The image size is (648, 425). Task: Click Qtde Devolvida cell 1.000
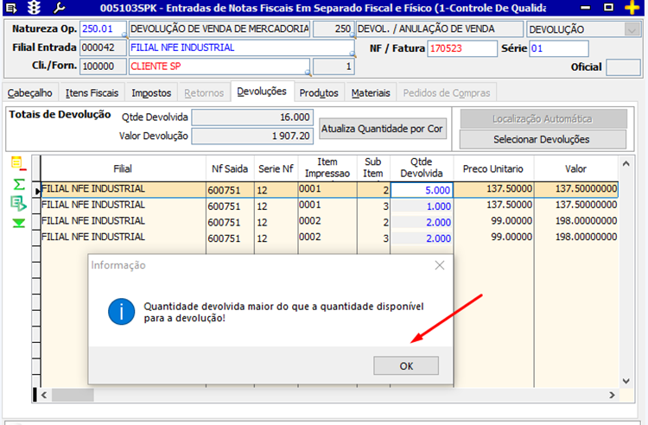pyautogui.click(x=422, y=206)
